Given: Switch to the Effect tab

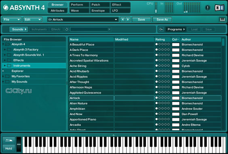Looking at the screenshot, I should pos(120,5).
